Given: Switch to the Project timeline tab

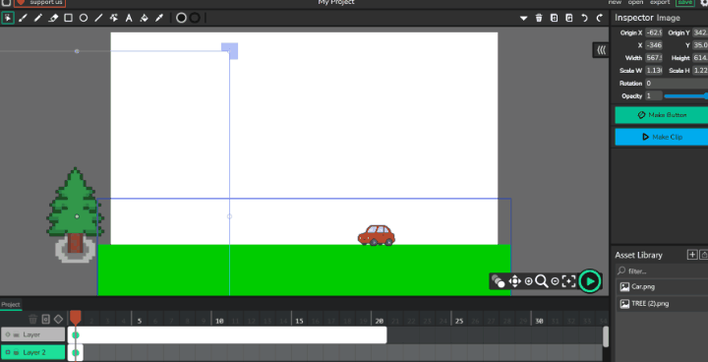Looking at the screenshot, I should point(11,305).
